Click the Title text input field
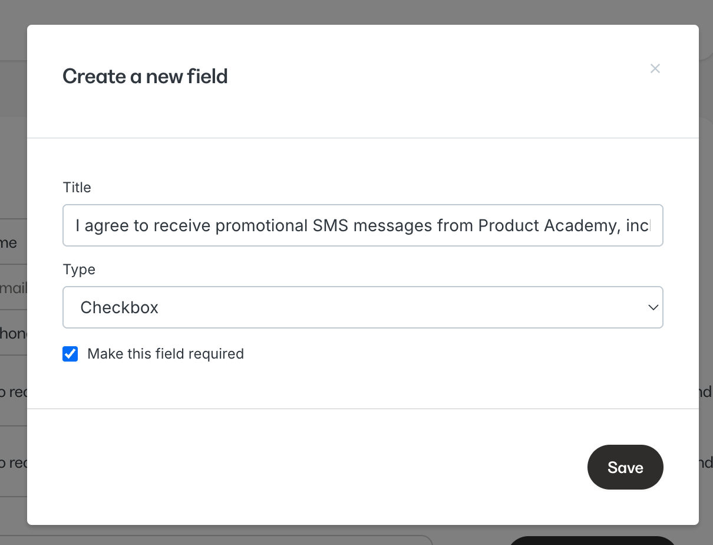The width and height of the screenshot is (713, 545). pyautogui.click(x=363, y=225)
